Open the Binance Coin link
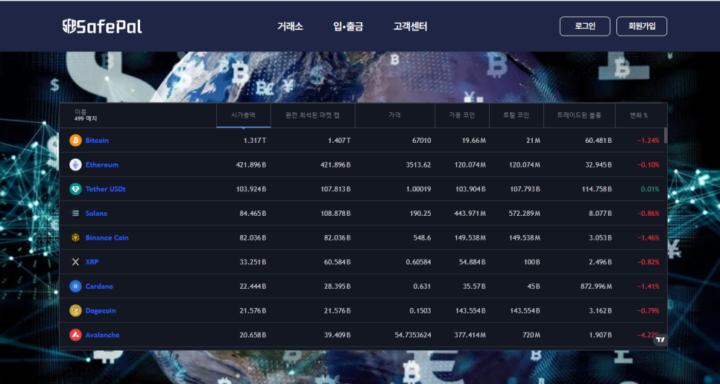Screen dimensions: 720x384 [x=107, y=237]
